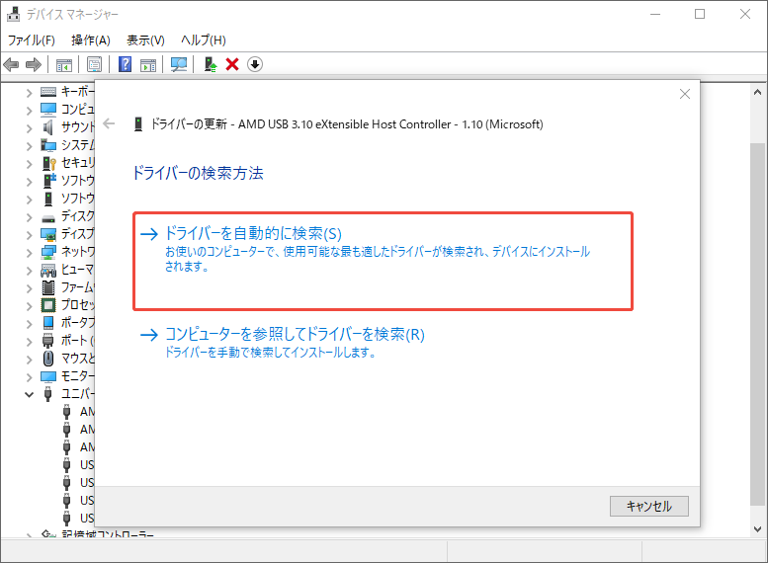
Task: Select the computer category icon
Action: click(x=48, y=110)
